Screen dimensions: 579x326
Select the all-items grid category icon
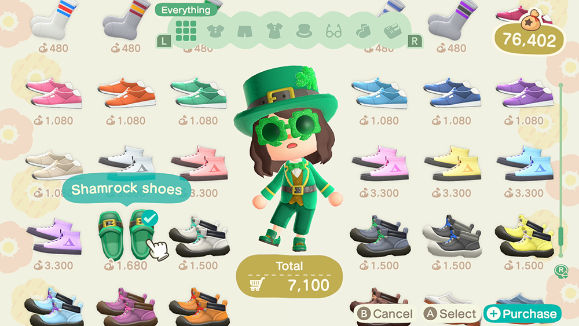[186, 31]
